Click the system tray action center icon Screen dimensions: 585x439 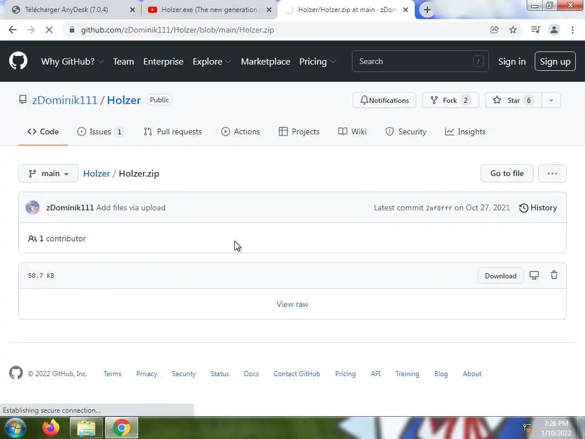pos(527,428)
